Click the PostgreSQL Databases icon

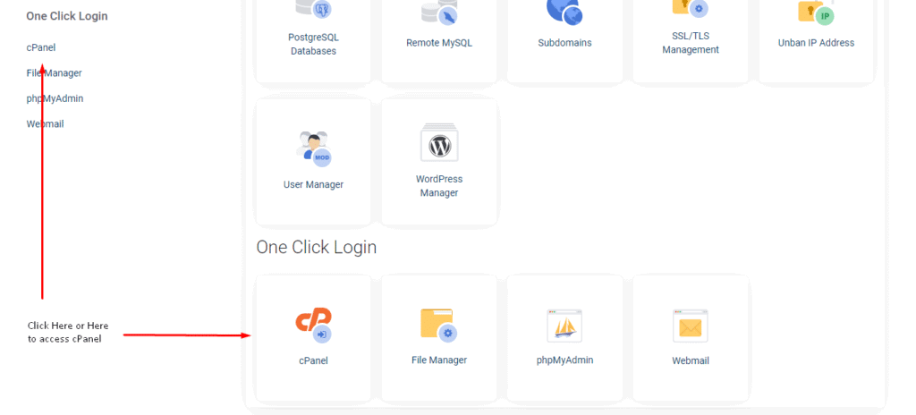[314, 8]
